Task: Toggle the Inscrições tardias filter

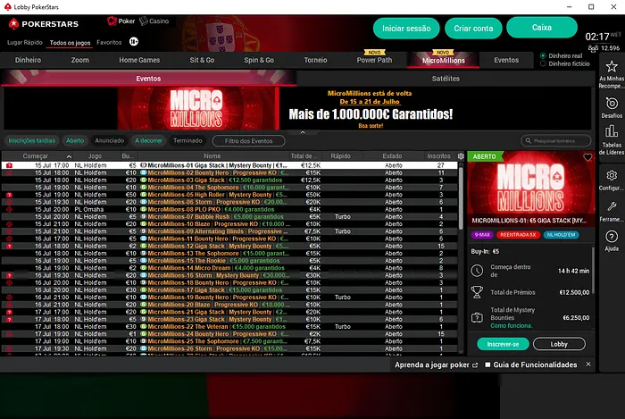Action: pos(32,141)
